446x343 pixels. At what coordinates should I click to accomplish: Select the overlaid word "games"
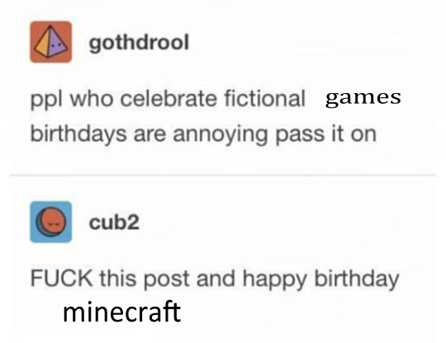click(x=363, y=98)
